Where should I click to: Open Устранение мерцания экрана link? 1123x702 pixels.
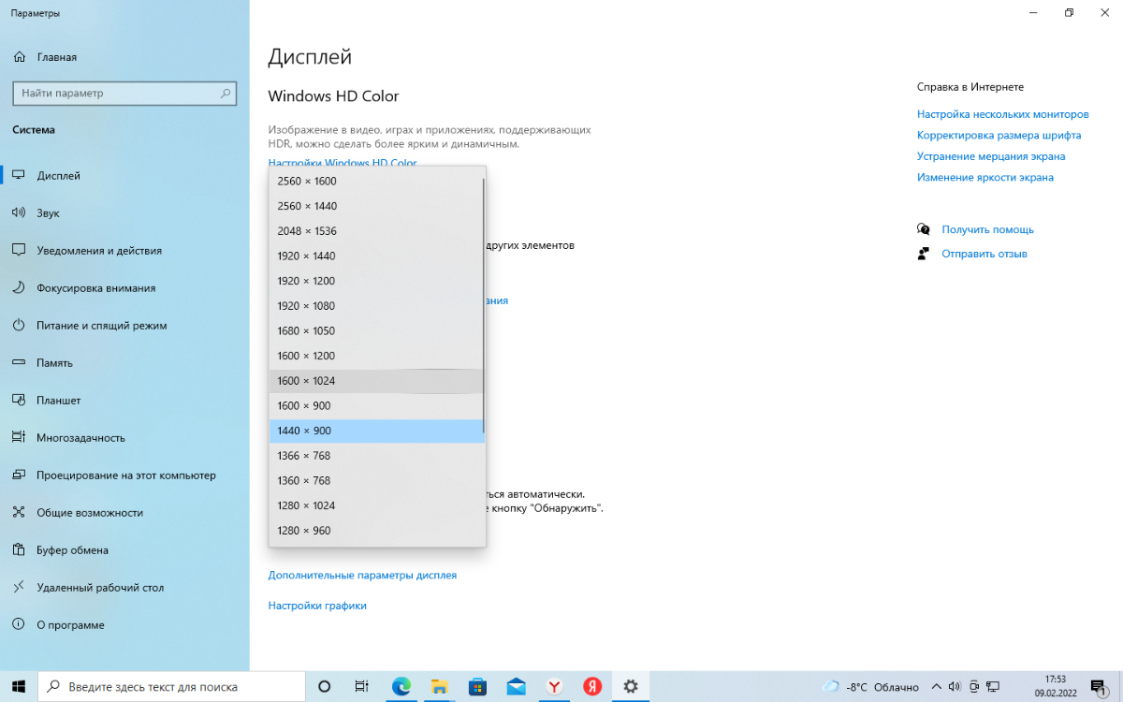pos(991,156)
